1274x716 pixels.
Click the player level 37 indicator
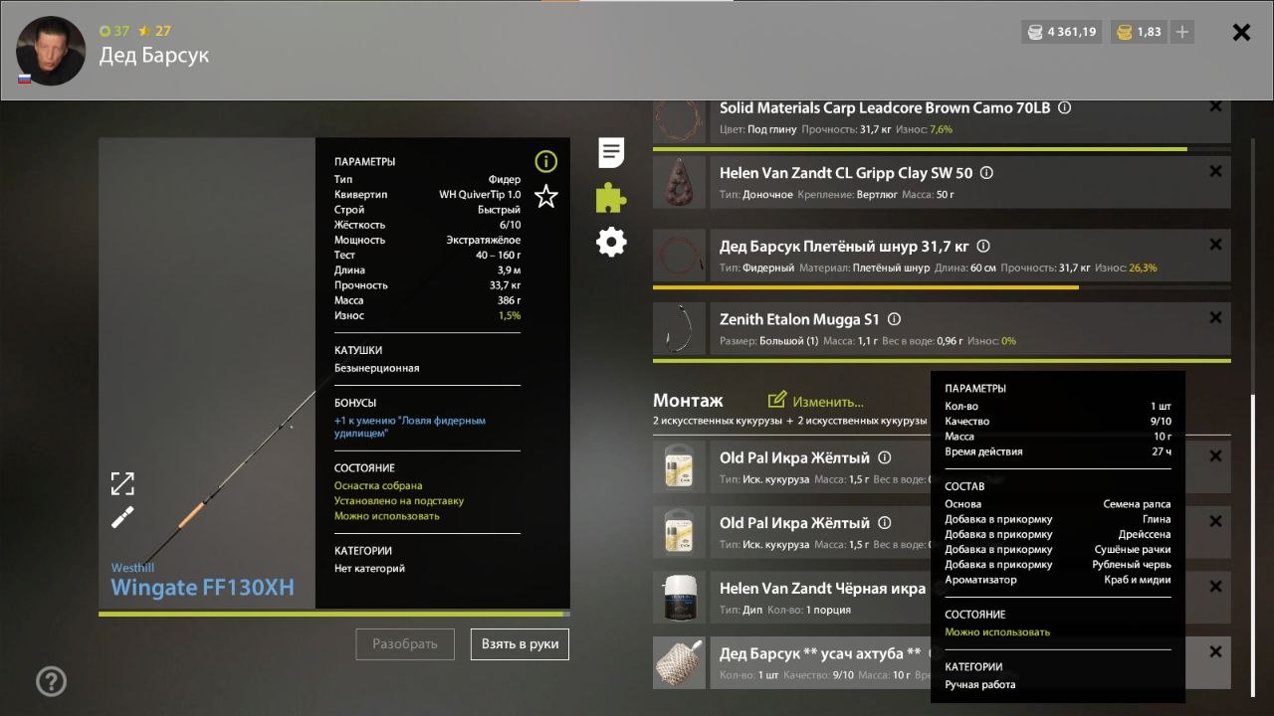click(x=114, y=31)
